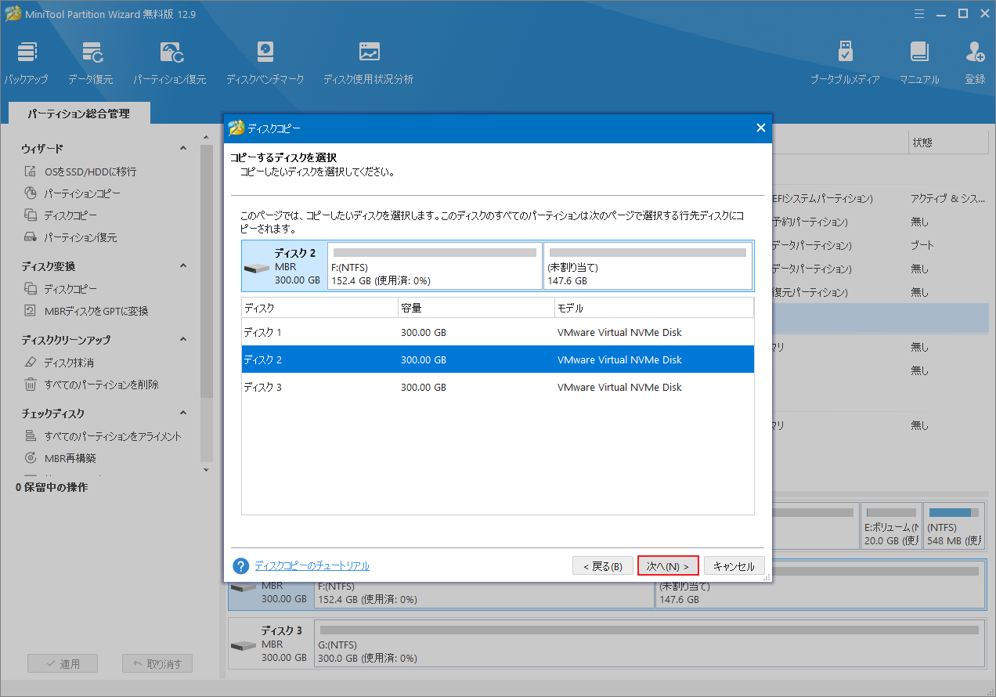The image size is (996, 697).
Task: Select ディスク 2 row in disk list
Action: tap(497, 359)
